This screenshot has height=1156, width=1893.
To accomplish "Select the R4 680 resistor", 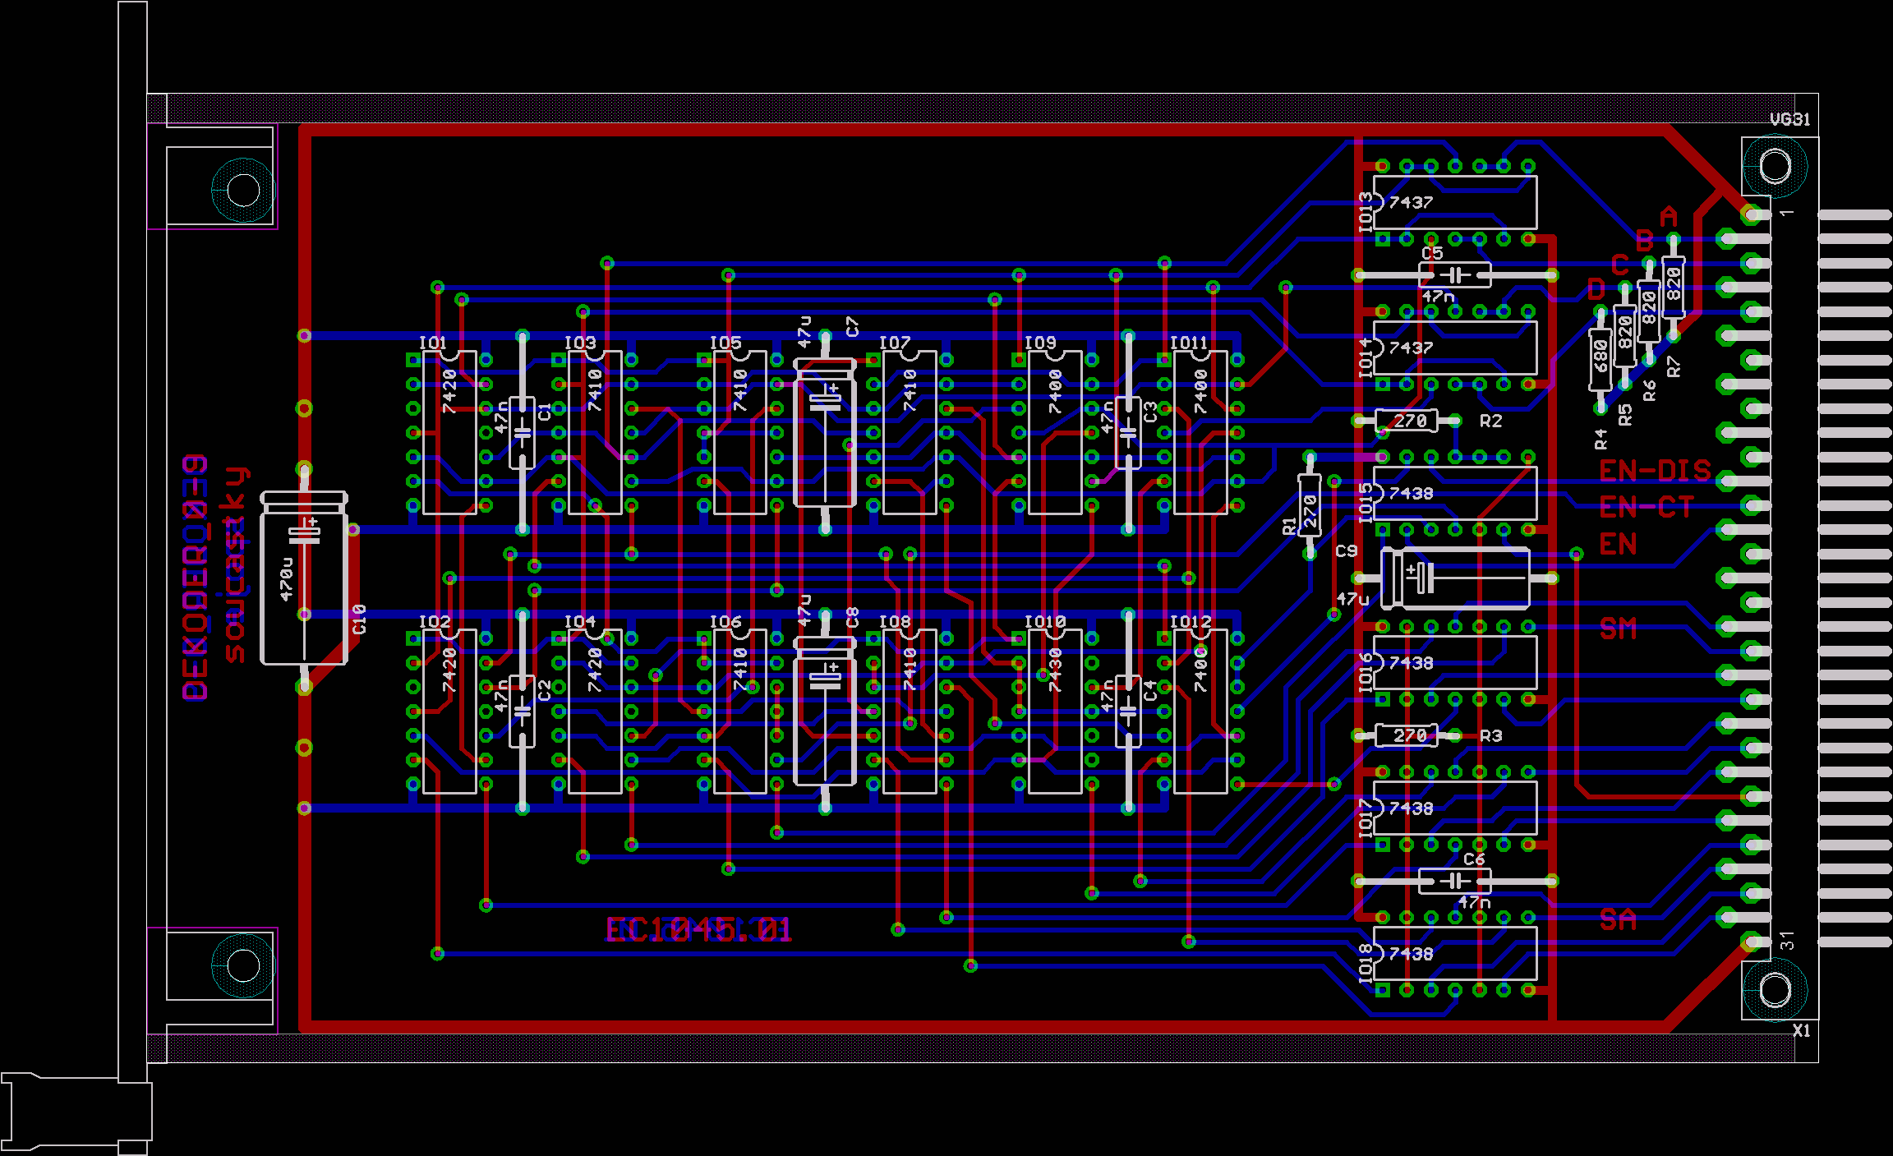I will 1600,359.
